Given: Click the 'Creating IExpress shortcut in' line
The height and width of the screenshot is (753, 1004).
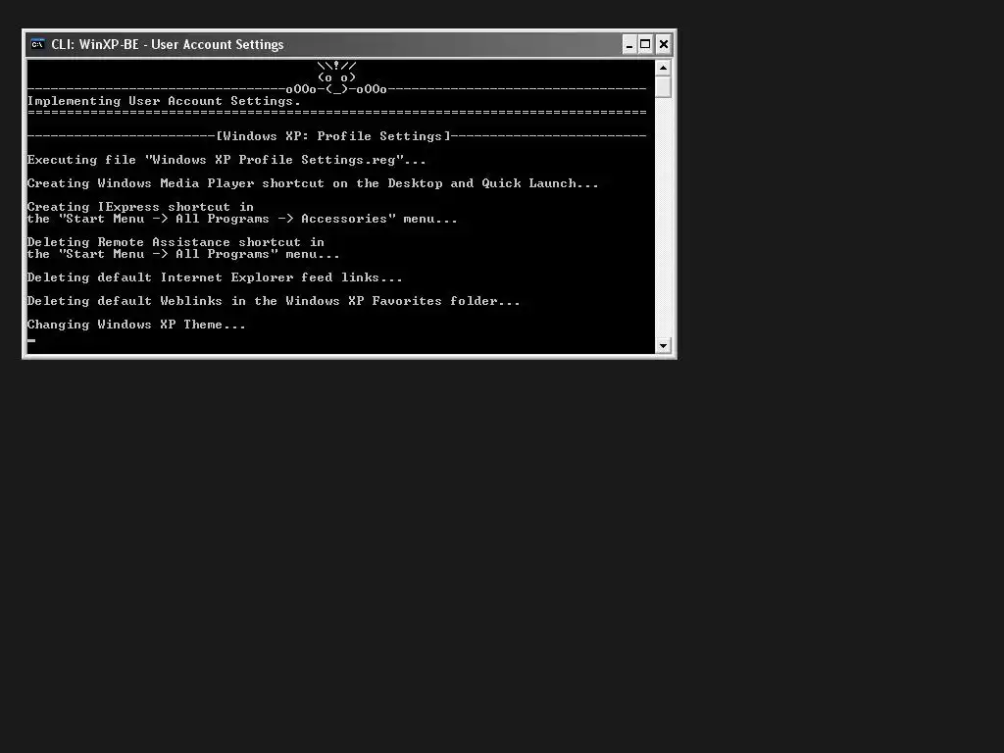Looking at the screenshot, I should (141, 207).
